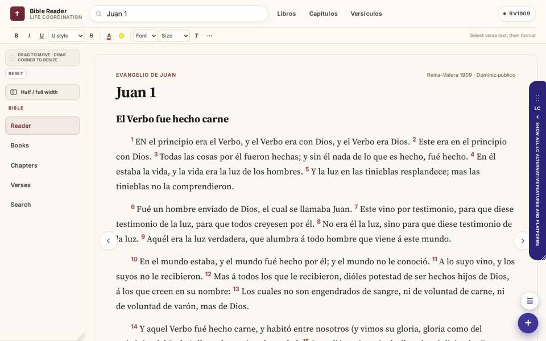This screenshot has height=341, width=546.
Task: Select verse number 6
Action: coord(133,207)
